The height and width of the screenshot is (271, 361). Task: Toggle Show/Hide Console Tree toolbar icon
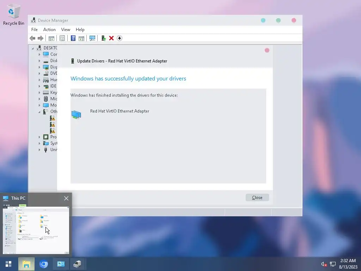51,38
